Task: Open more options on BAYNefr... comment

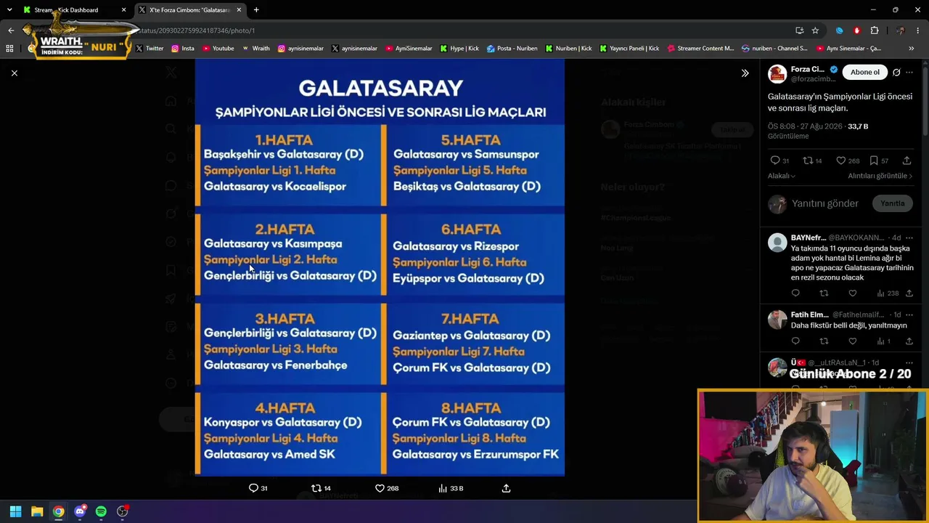Action: click(909, 238)
